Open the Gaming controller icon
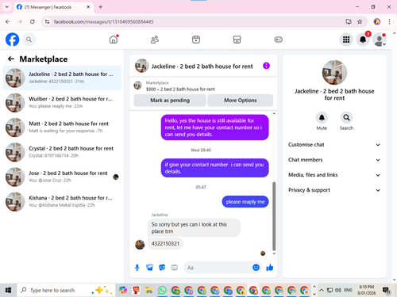Image resolution: width=397 pixels, height=297 pixels. [278, 40]
